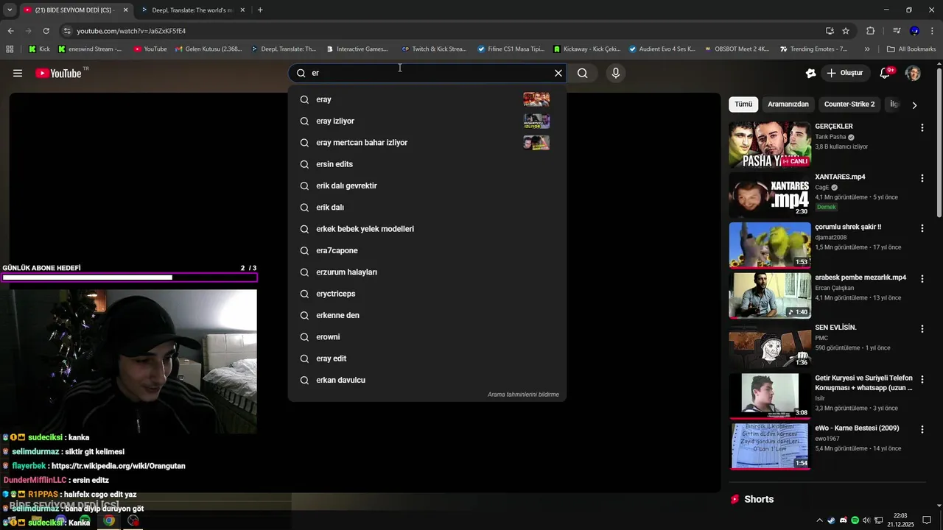
Task: Open a new browser tab with plus
Action: (260, 10)
